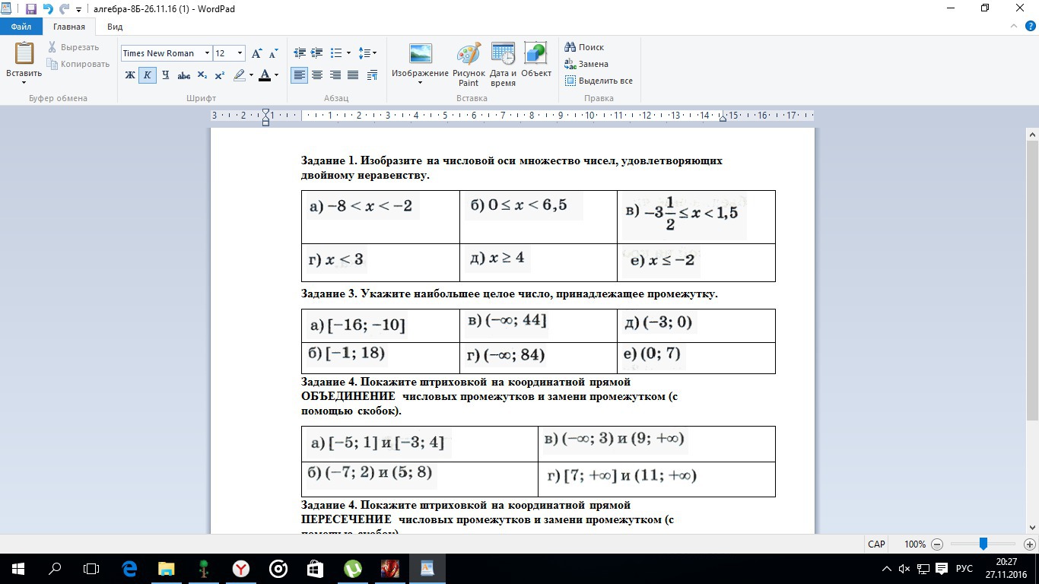Open Yandex browser from the taskbar
1039x584 pixels.
click(x=240, y=568)
